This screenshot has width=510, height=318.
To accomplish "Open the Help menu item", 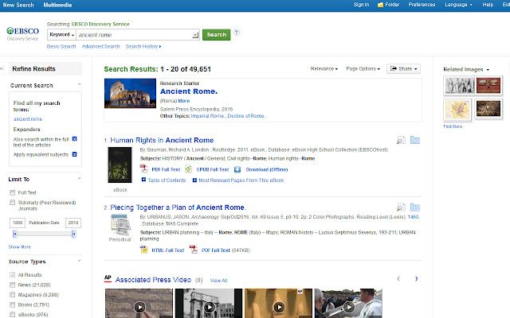I will point(488,5).
